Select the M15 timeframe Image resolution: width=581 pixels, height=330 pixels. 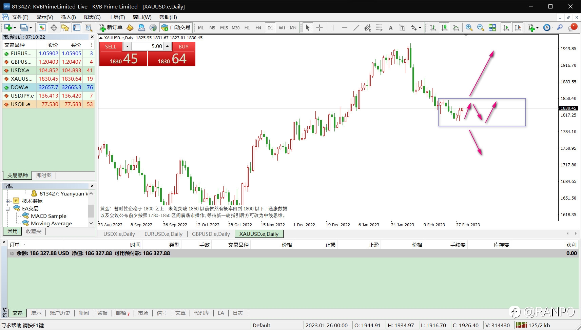tap(224, 28)
